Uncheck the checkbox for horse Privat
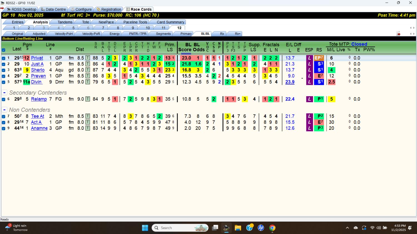417x234 pixels. coord(4,58)
